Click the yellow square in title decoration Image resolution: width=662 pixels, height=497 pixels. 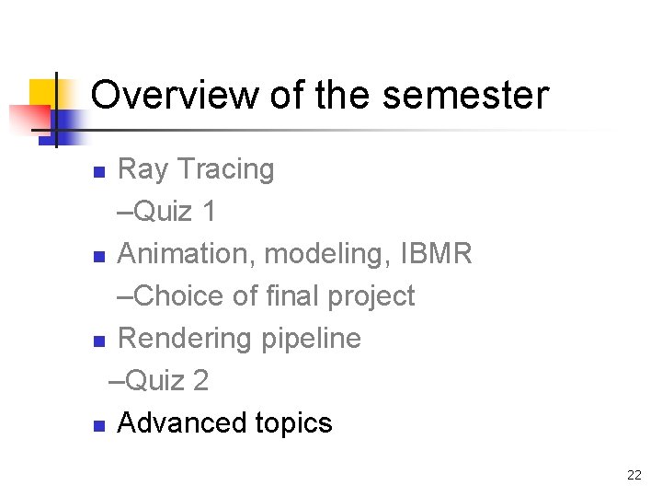pos(42,92)
